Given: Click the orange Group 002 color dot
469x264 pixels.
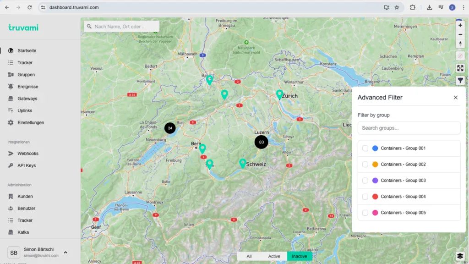Looking at the screenshot, I should [375, 165].
